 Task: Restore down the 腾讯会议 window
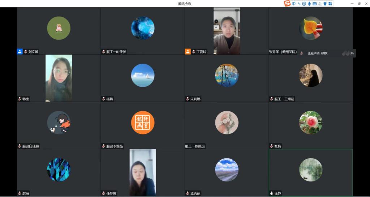(x=359, y=4)
